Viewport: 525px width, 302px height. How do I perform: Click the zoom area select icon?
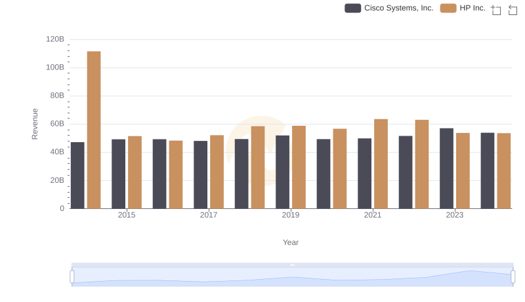tap(496, 10)
